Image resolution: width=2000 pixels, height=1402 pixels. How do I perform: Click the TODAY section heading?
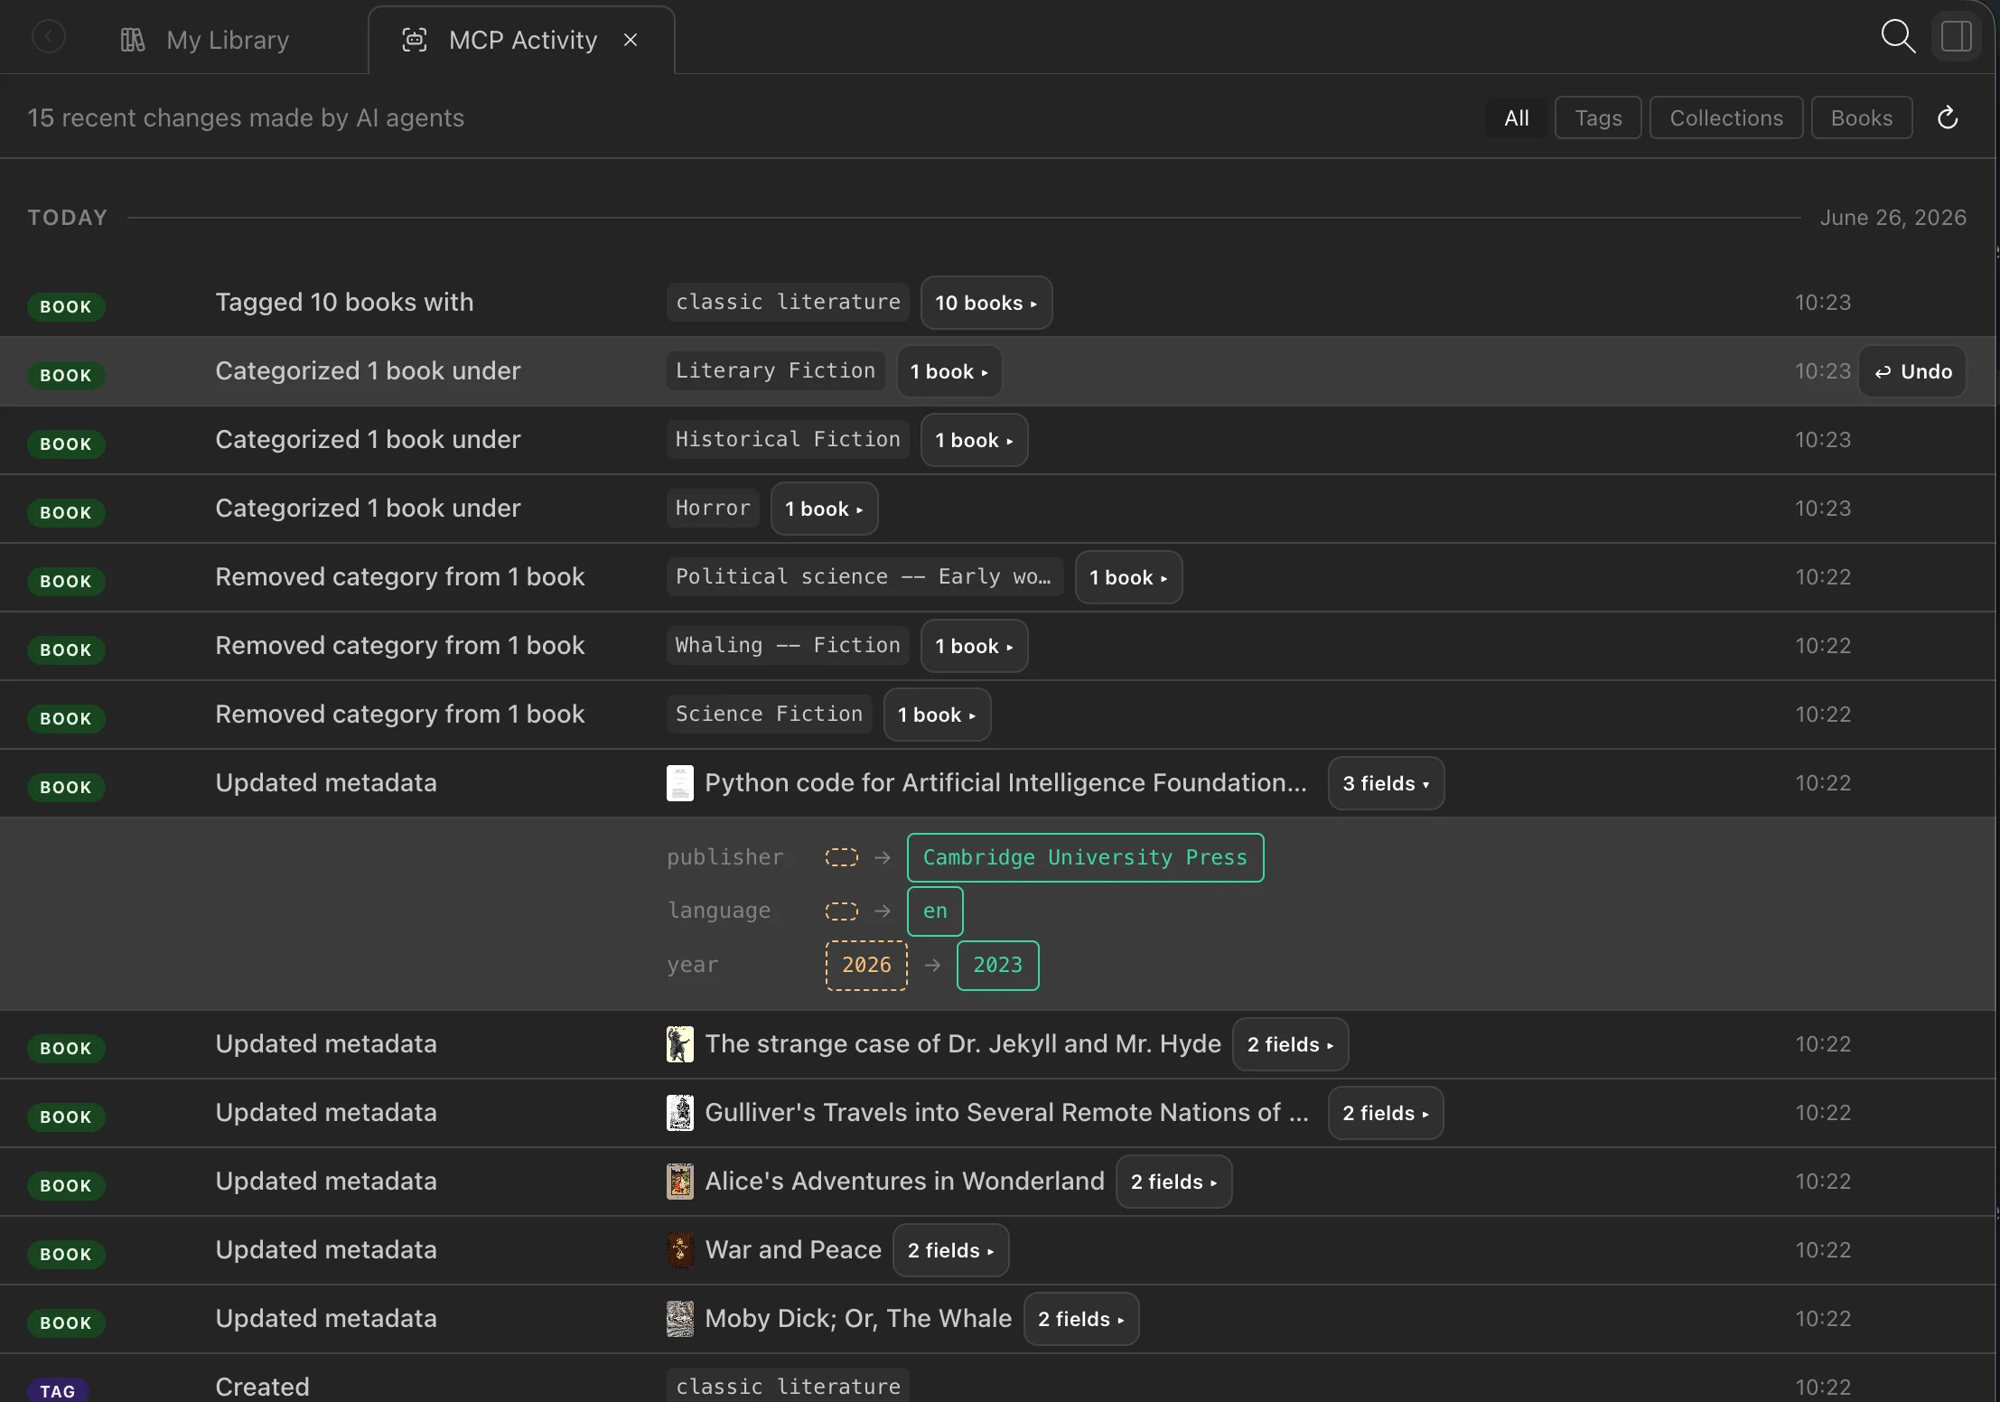(68, 218)
